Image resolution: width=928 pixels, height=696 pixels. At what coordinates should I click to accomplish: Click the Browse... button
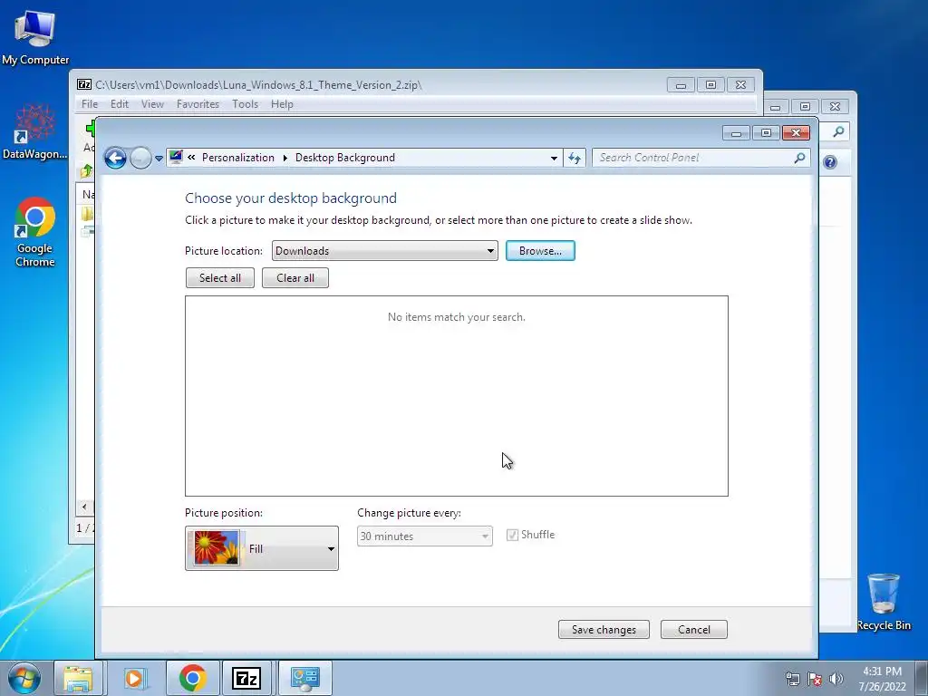[x=540, y=250]
